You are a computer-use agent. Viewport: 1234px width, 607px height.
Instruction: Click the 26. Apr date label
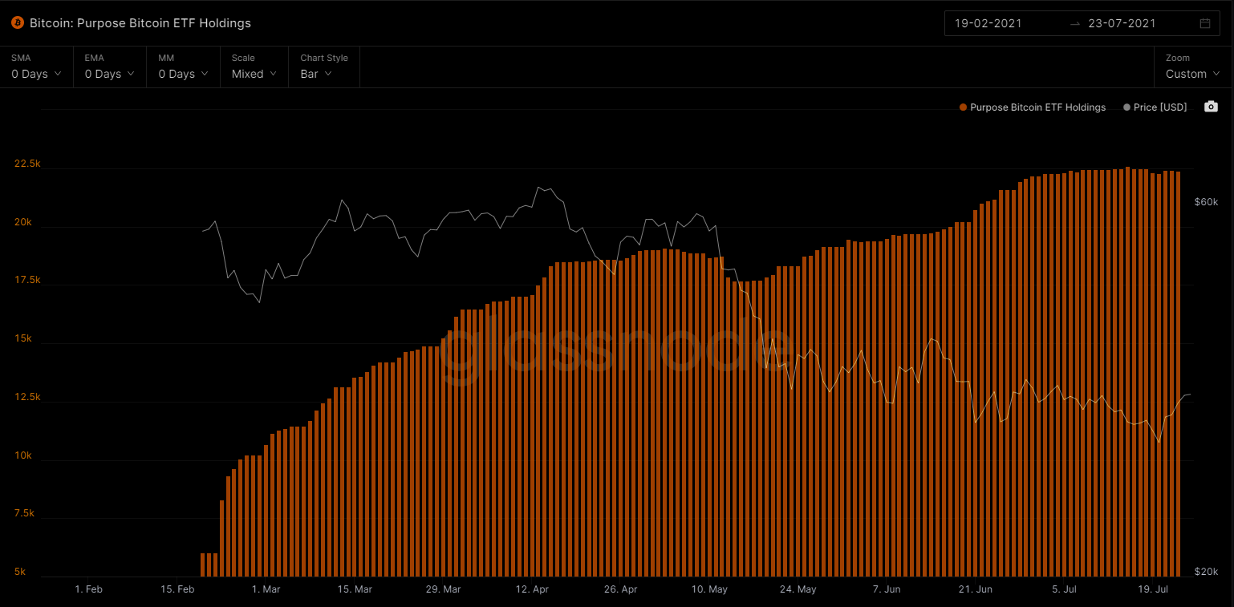point(620,589)
